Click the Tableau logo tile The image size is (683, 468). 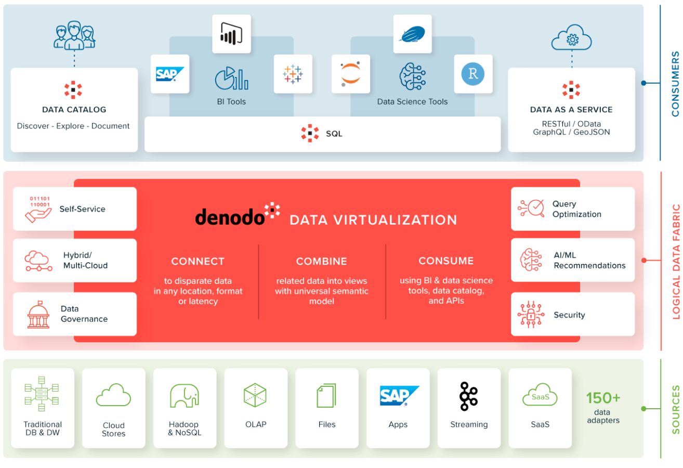pos(293,74)
